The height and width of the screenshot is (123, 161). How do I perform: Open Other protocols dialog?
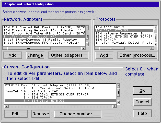137,55
